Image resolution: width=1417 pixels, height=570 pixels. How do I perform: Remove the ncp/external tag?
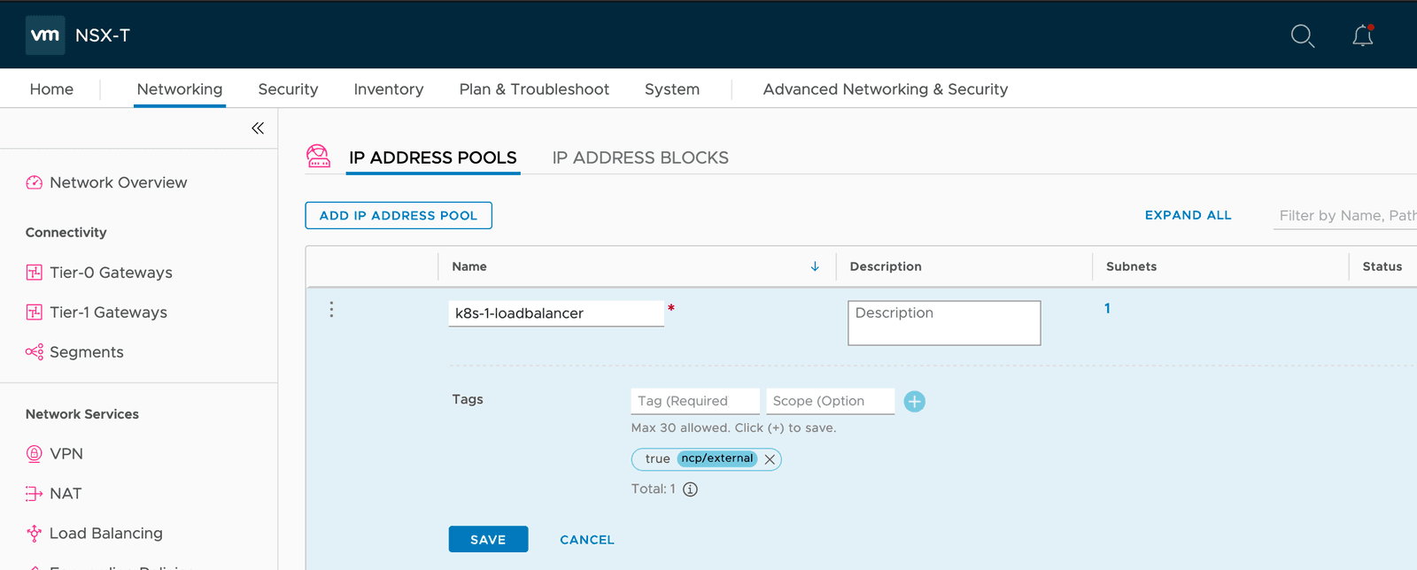pos(770,459)
